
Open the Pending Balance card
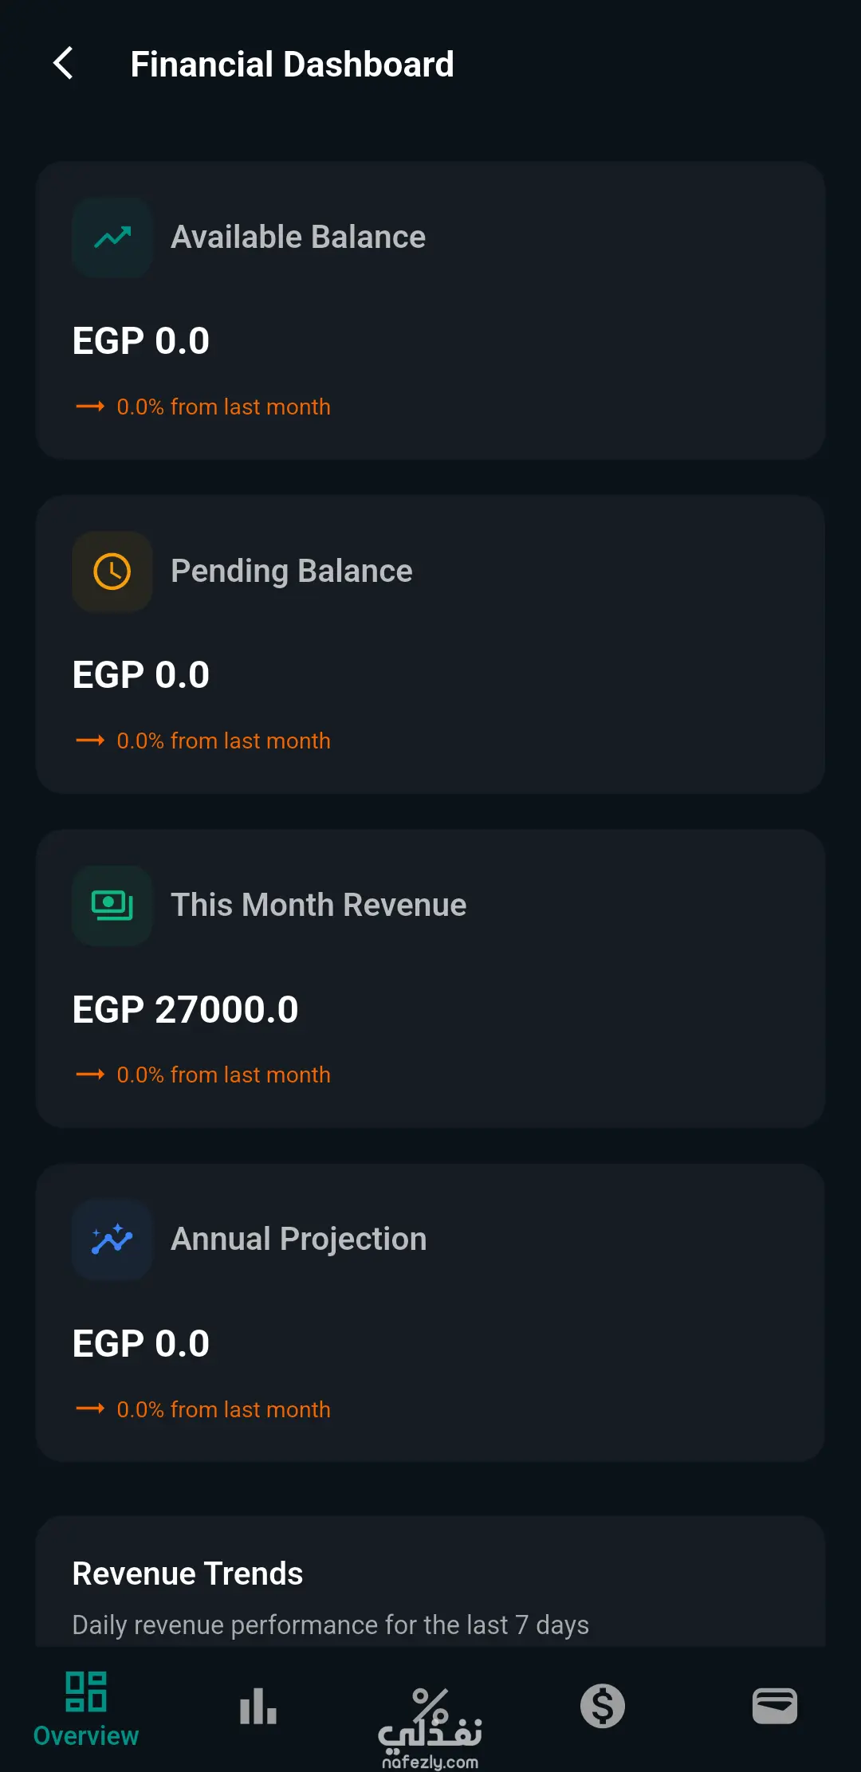(x=431, y=645)
